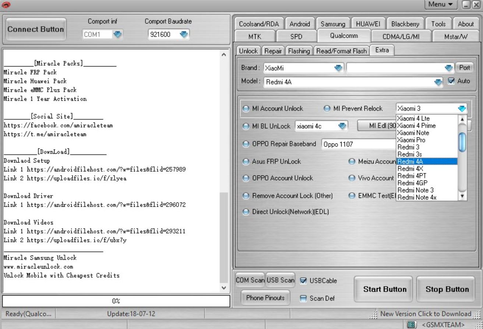
Task: Toggle the Auto checkbox
Action: point(451,81)
